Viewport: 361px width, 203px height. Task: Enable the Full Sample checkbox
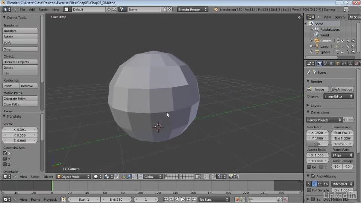click(x=309, y=190)
